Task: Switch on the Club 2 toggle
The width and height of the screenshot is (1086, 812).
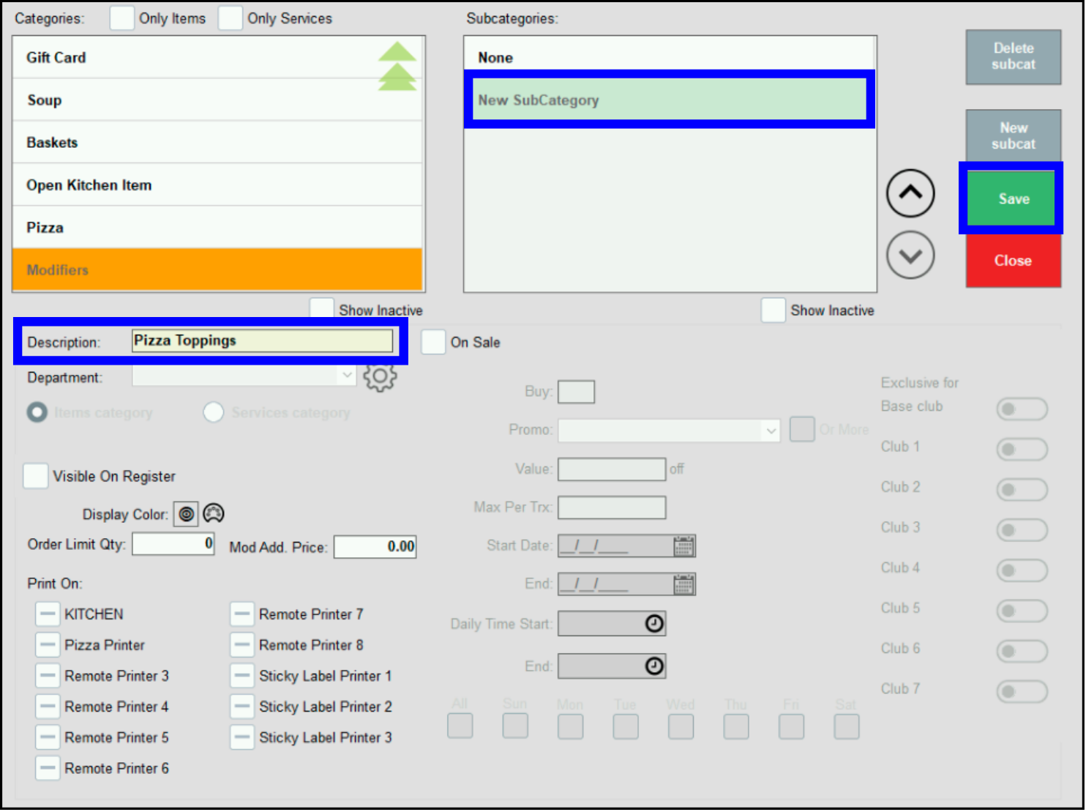Action: tap(1022, 490)
